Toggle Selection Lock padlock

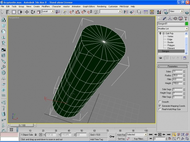pyautogui.click(x=35, y=135)
